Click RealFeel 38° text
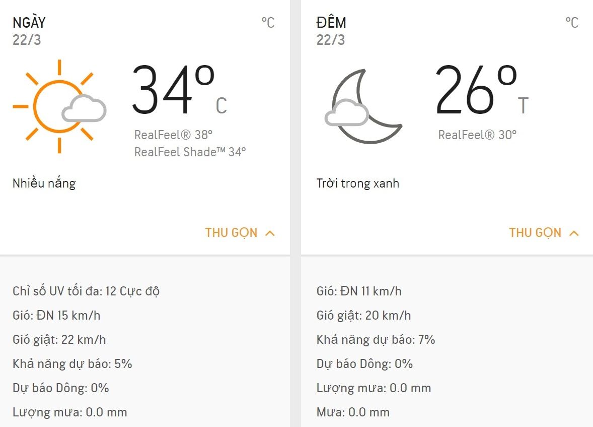 (x=174, y=135)
